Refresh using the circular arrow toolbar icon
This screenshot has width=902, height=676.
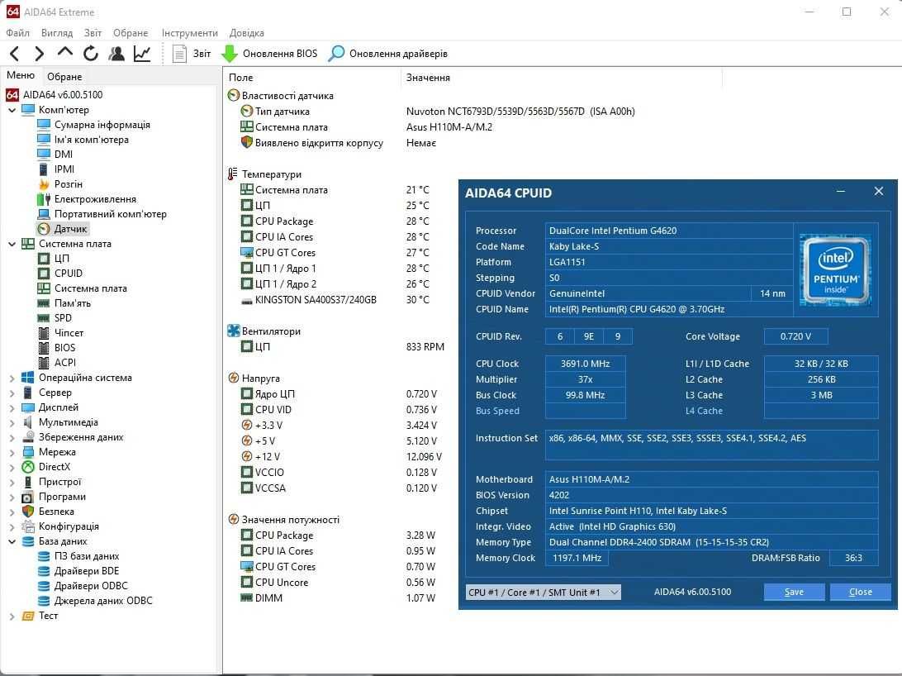click(x=90, y=54)
